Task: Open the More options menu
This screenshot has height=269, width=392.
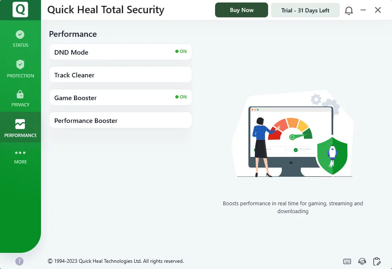Action: click(20, 156)
